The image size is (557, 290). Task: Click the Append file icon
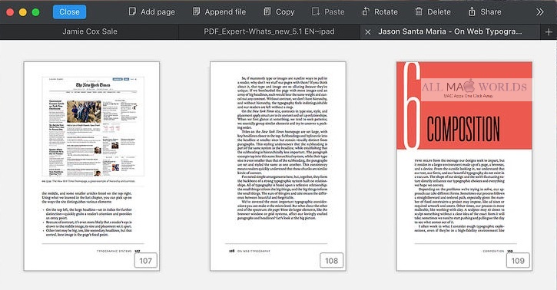point(196,12)
